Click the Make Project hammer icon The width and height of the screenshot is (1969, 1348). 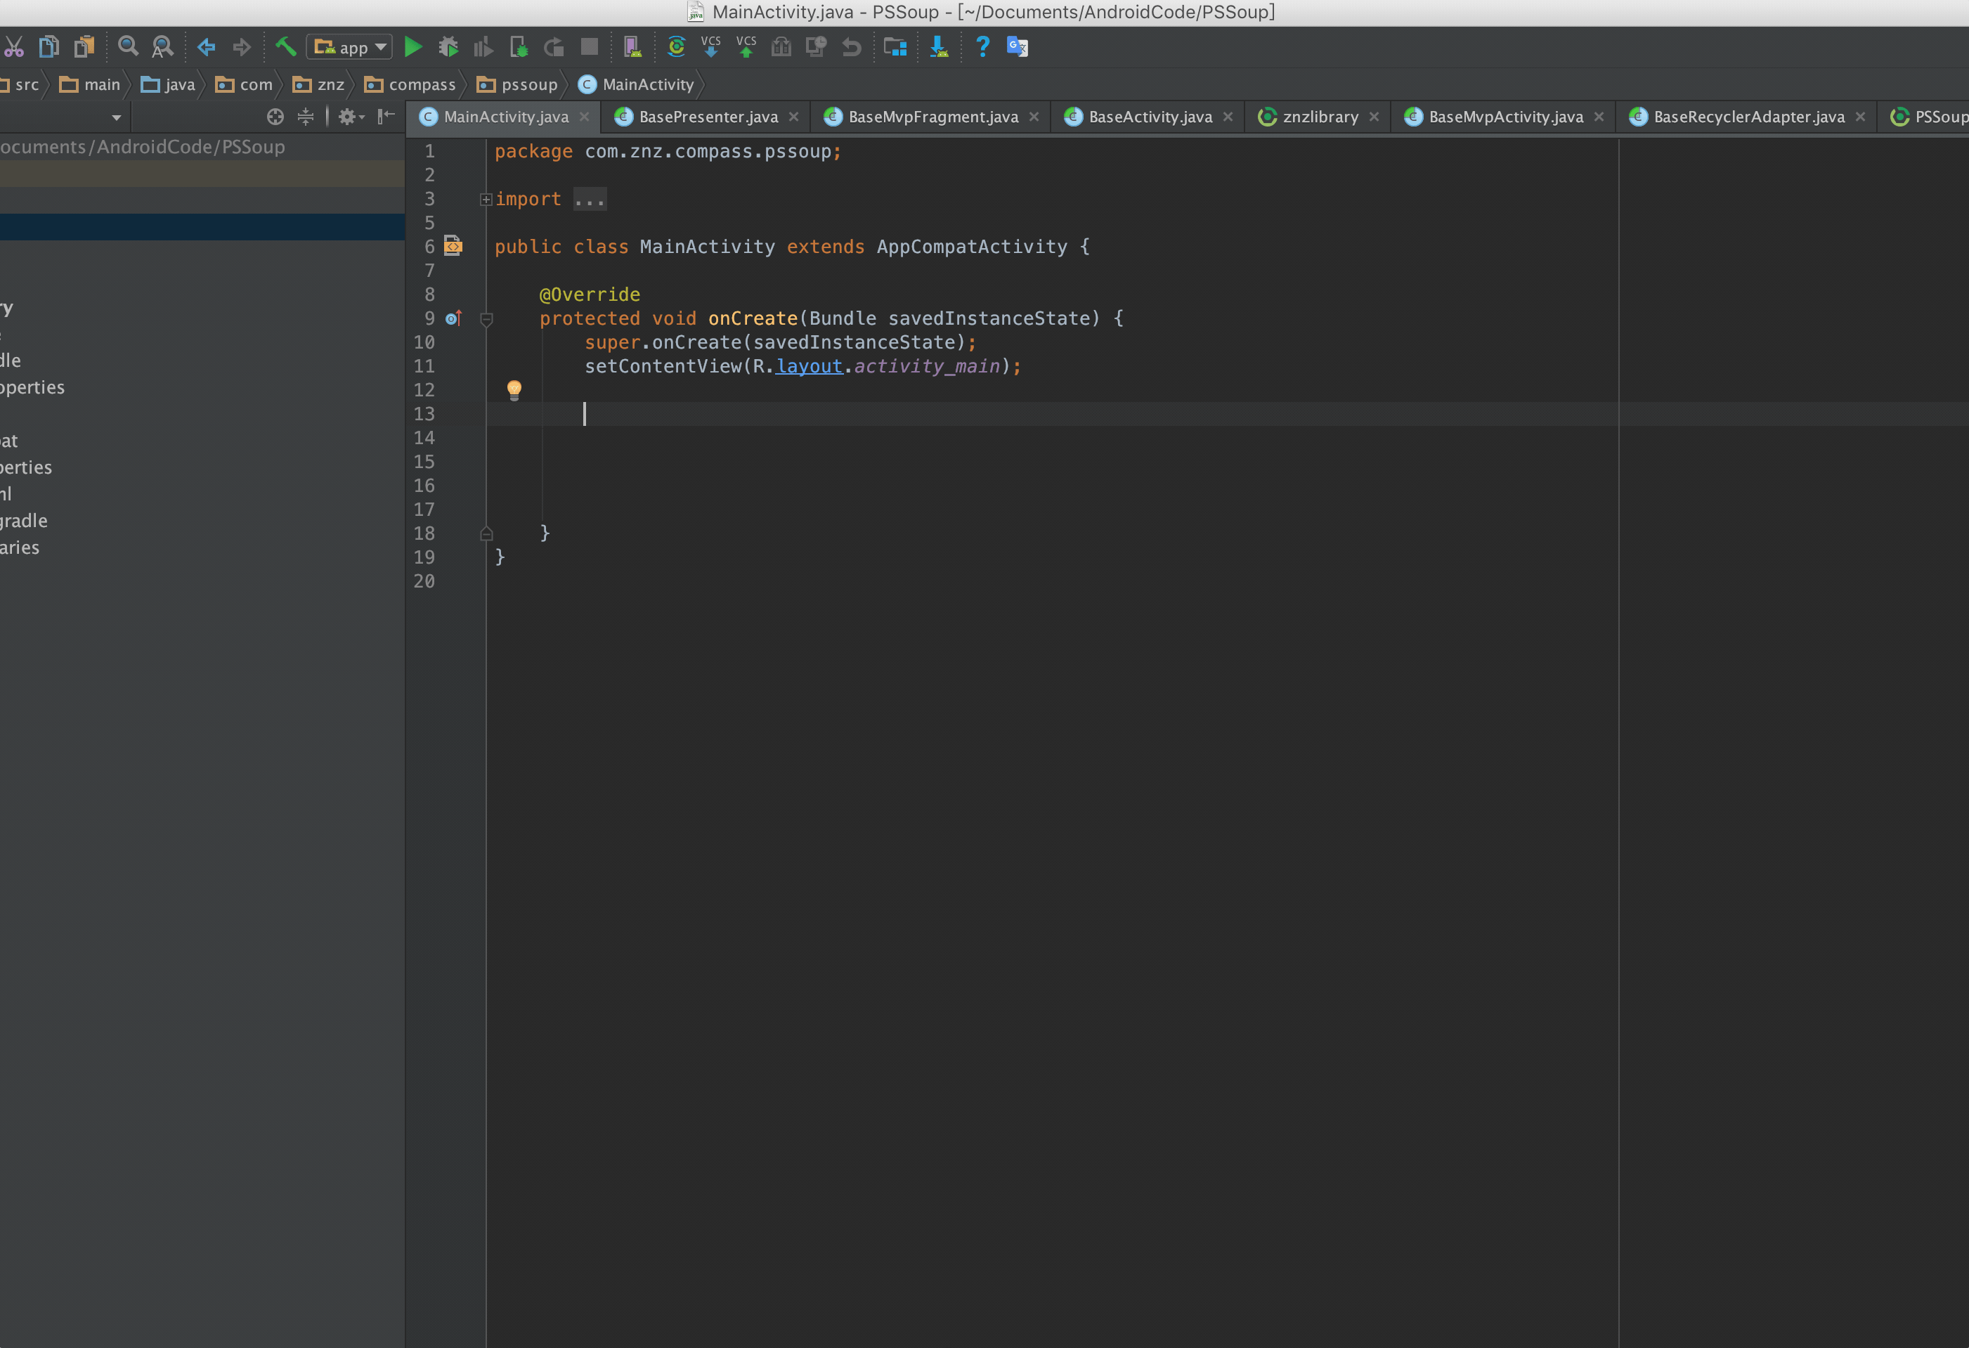[x=285, y=46]
